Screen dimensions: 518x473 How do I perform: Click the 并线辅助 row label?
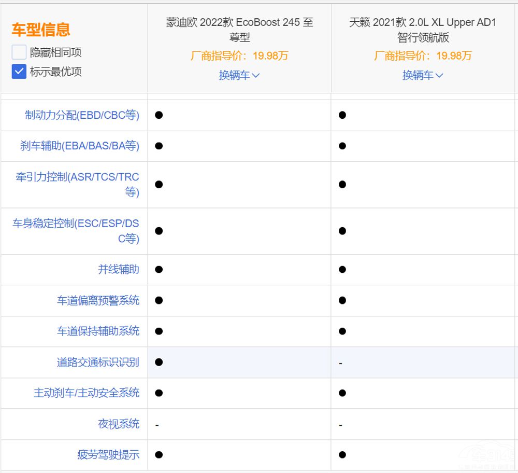(119, 269)
